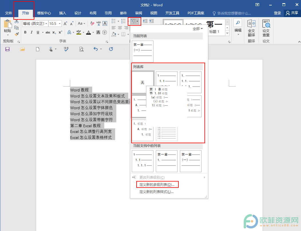Expand the Change Case Aa menu

coord(81,23)
